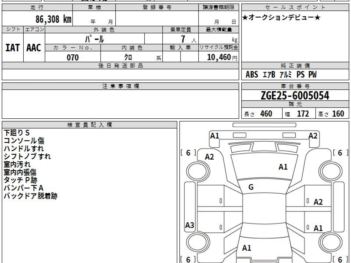Click the 外装色 header
This screenshot has height=263, width=351.
(x=104, y=30)
